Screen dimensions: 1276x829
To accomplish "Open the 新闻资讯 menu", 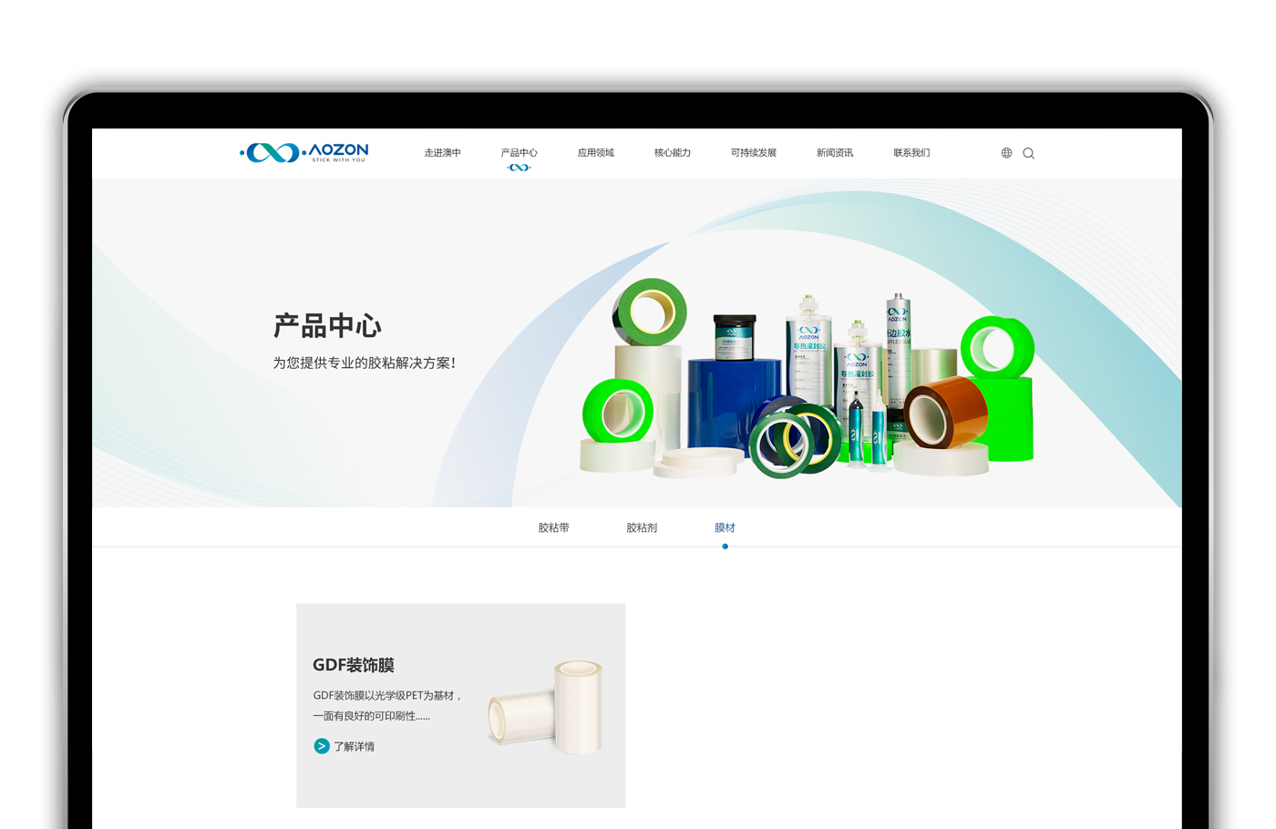I will [x=834, y=153].
